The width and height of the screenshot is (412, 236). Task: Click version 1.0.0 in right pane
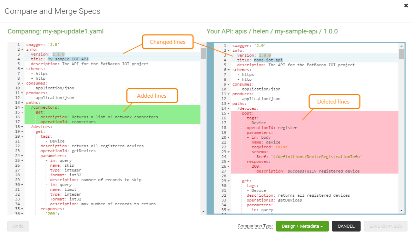tap(265, 56)
